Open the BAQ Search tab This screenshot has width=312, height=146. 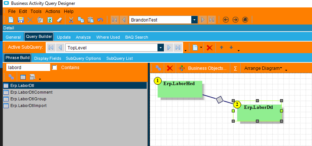[x=137, y=37]
